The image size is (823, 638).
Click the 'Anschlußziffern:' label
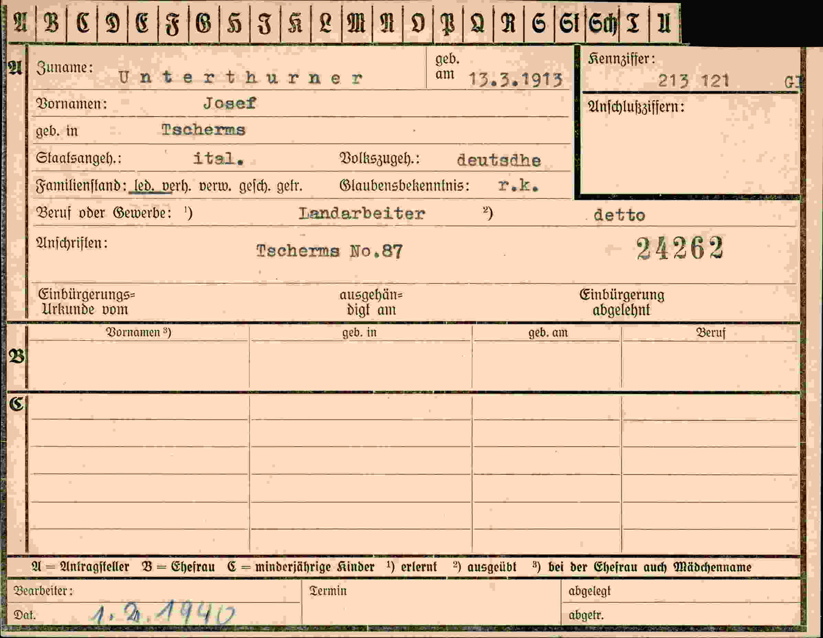click(x=636, y=107)
